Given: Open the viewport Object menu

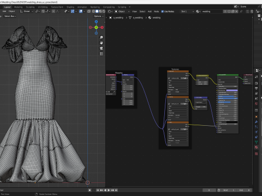Looking at the screenshot, I should (11, 11).
